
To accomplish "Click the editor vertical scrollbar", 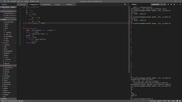I will coord(129,39).
